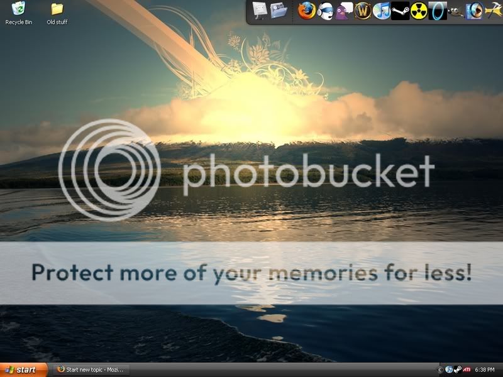Open GIMP from the dock
503x377 pixels.
point(456,11)
